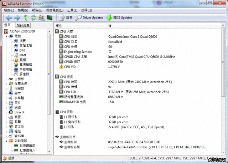The image size is (228, 163).
Task: Click the 軟體 software icon in tree
Action: click(11, 122)
